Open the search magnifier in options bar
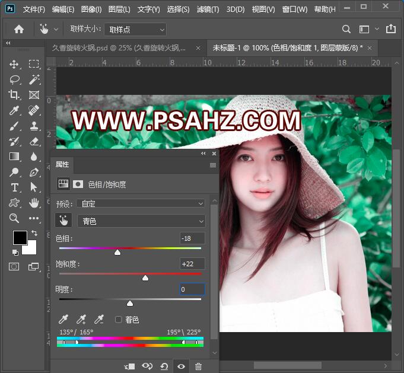 point(346,29)
